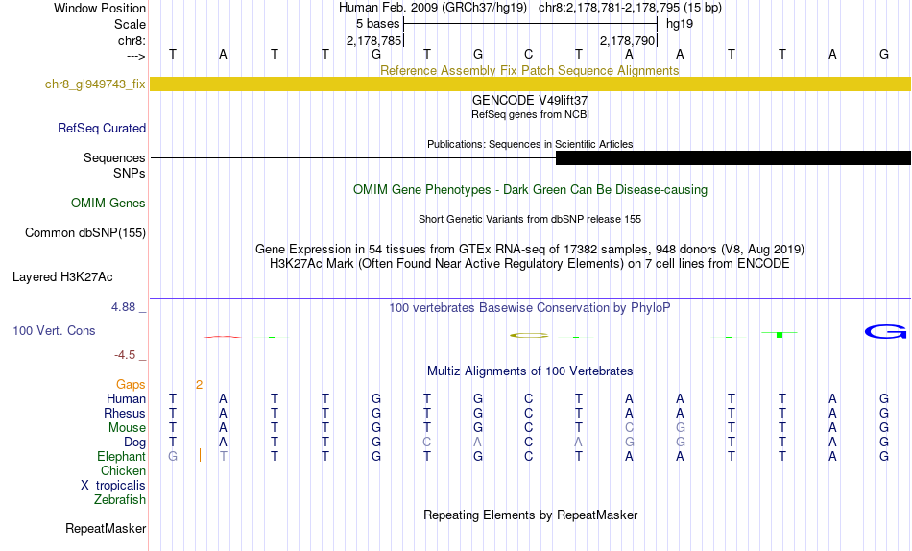Select the Common dbSNP(155) track label

(x=85, y=232)
